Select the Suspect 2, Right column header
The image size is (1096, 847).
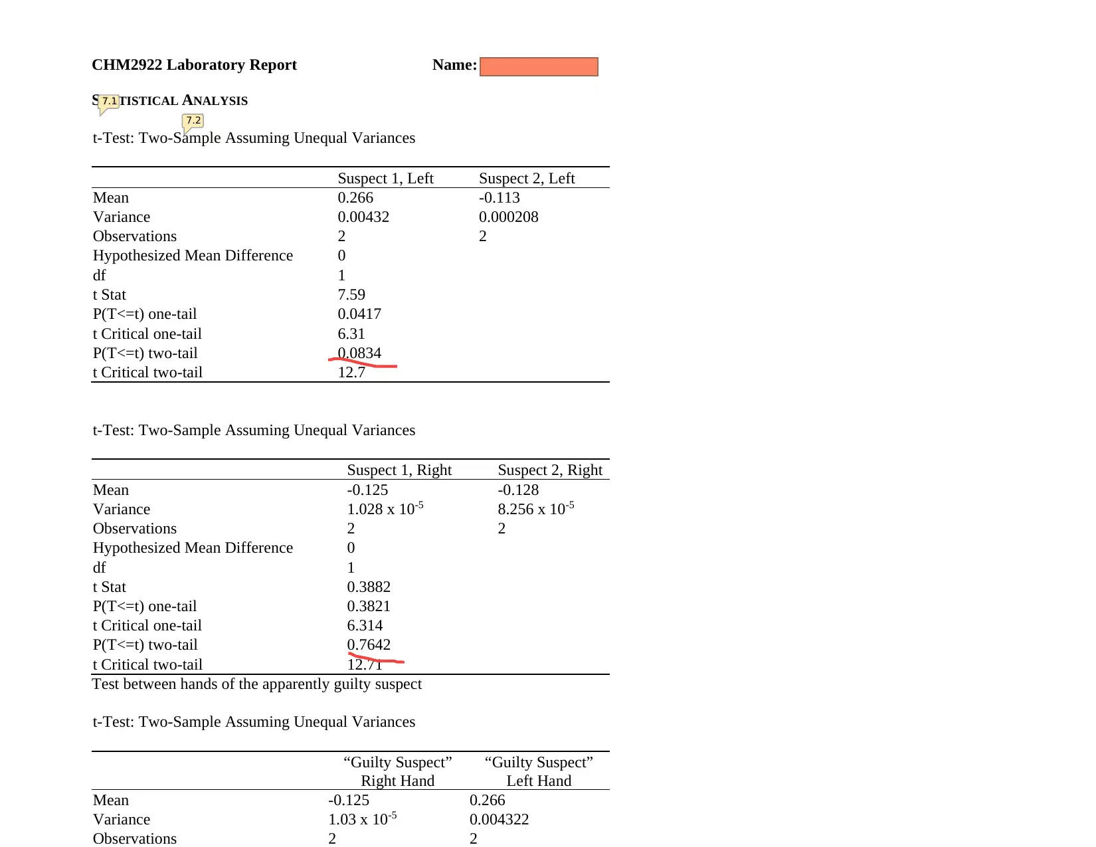[550, 470]
